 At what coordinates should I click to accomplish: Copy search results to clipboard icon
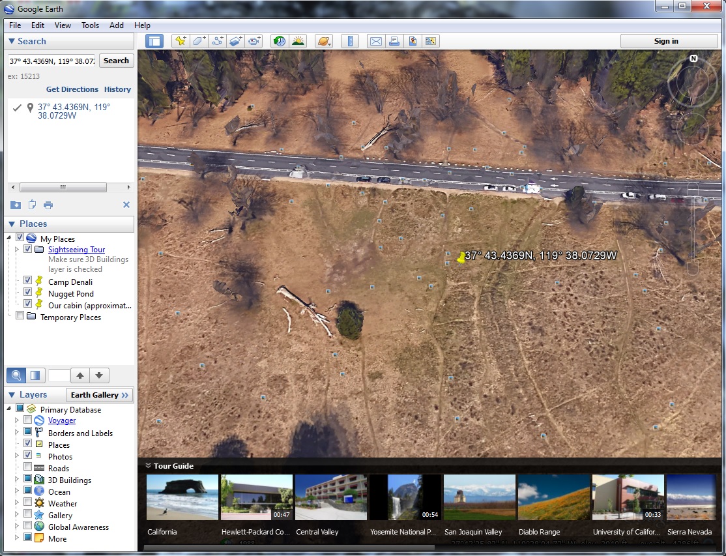click(32, 205)
